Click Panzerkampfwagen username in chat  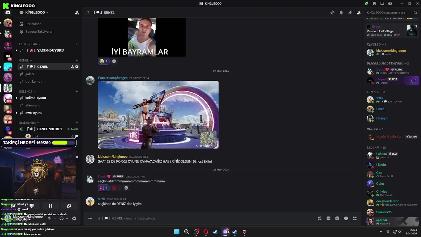pos(113,78)
